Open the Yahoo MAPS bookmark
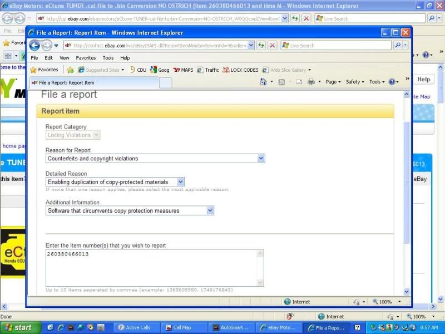445x334 pixels. [x=183, y=70]
